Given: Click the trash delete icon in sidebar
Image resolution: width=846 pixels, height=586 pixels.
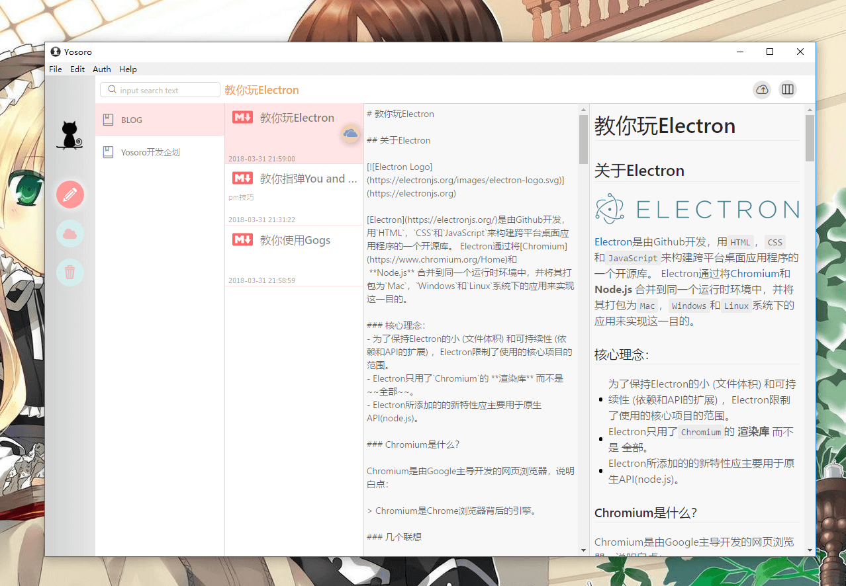Looking at the screenshot, I should [70, 272].
